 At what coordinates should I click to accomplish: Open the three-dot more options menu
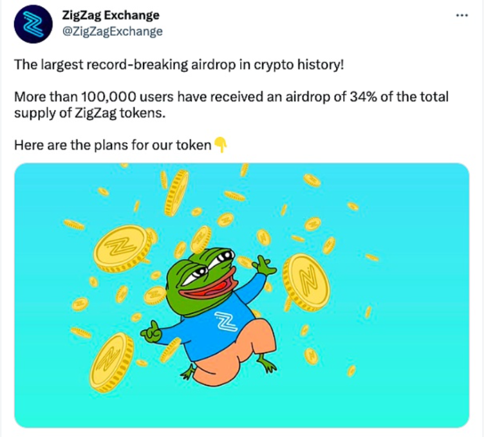(x=462, y=16)
